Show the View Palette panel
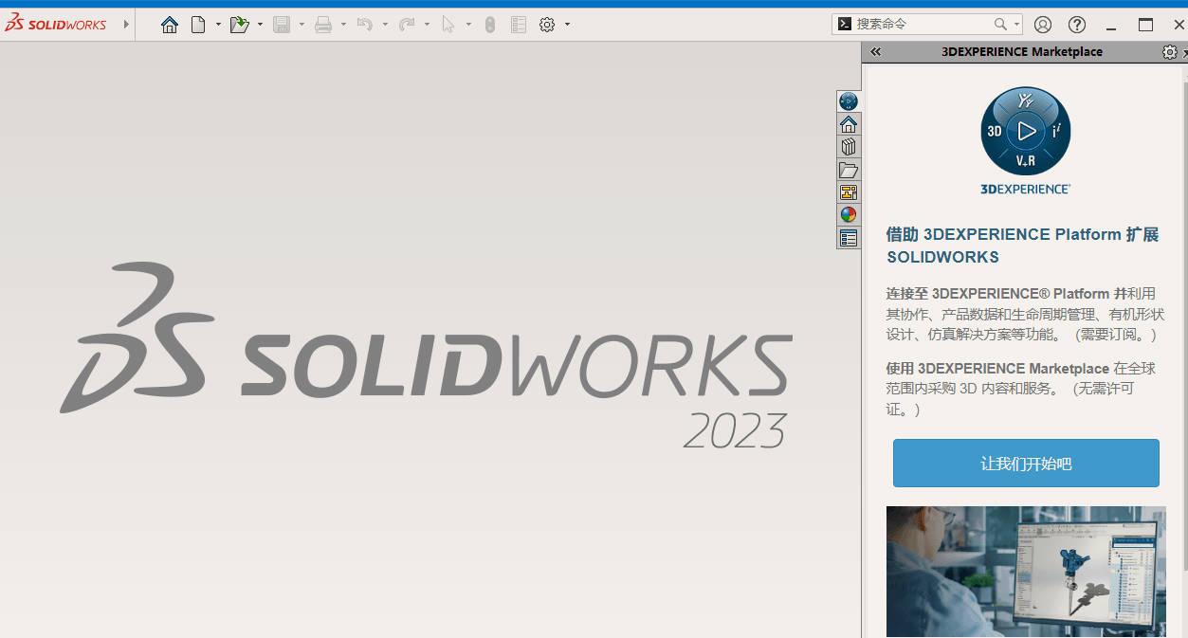 pos(848,191)
